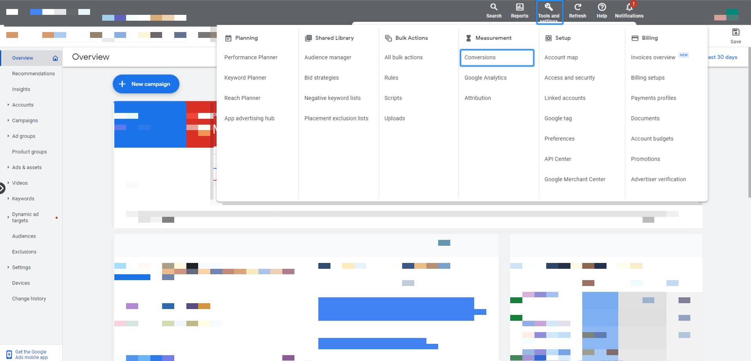751x361 pixels.
Task: Open Preferences under Setup
Action: [559, 139]
